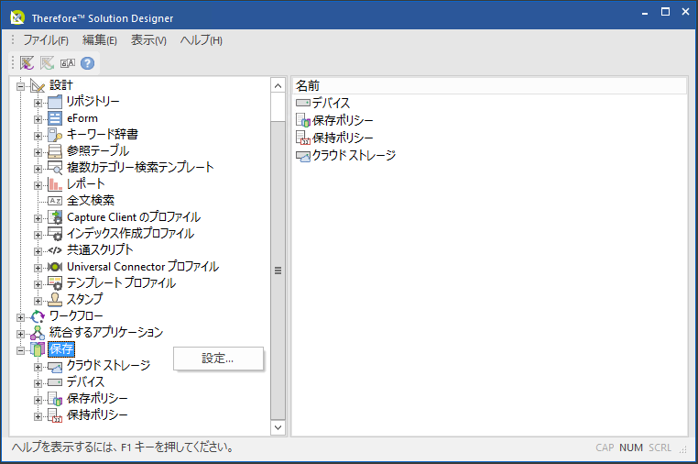
Task: Open the ヘルプ(H) menu
Action: click(202, 40)
